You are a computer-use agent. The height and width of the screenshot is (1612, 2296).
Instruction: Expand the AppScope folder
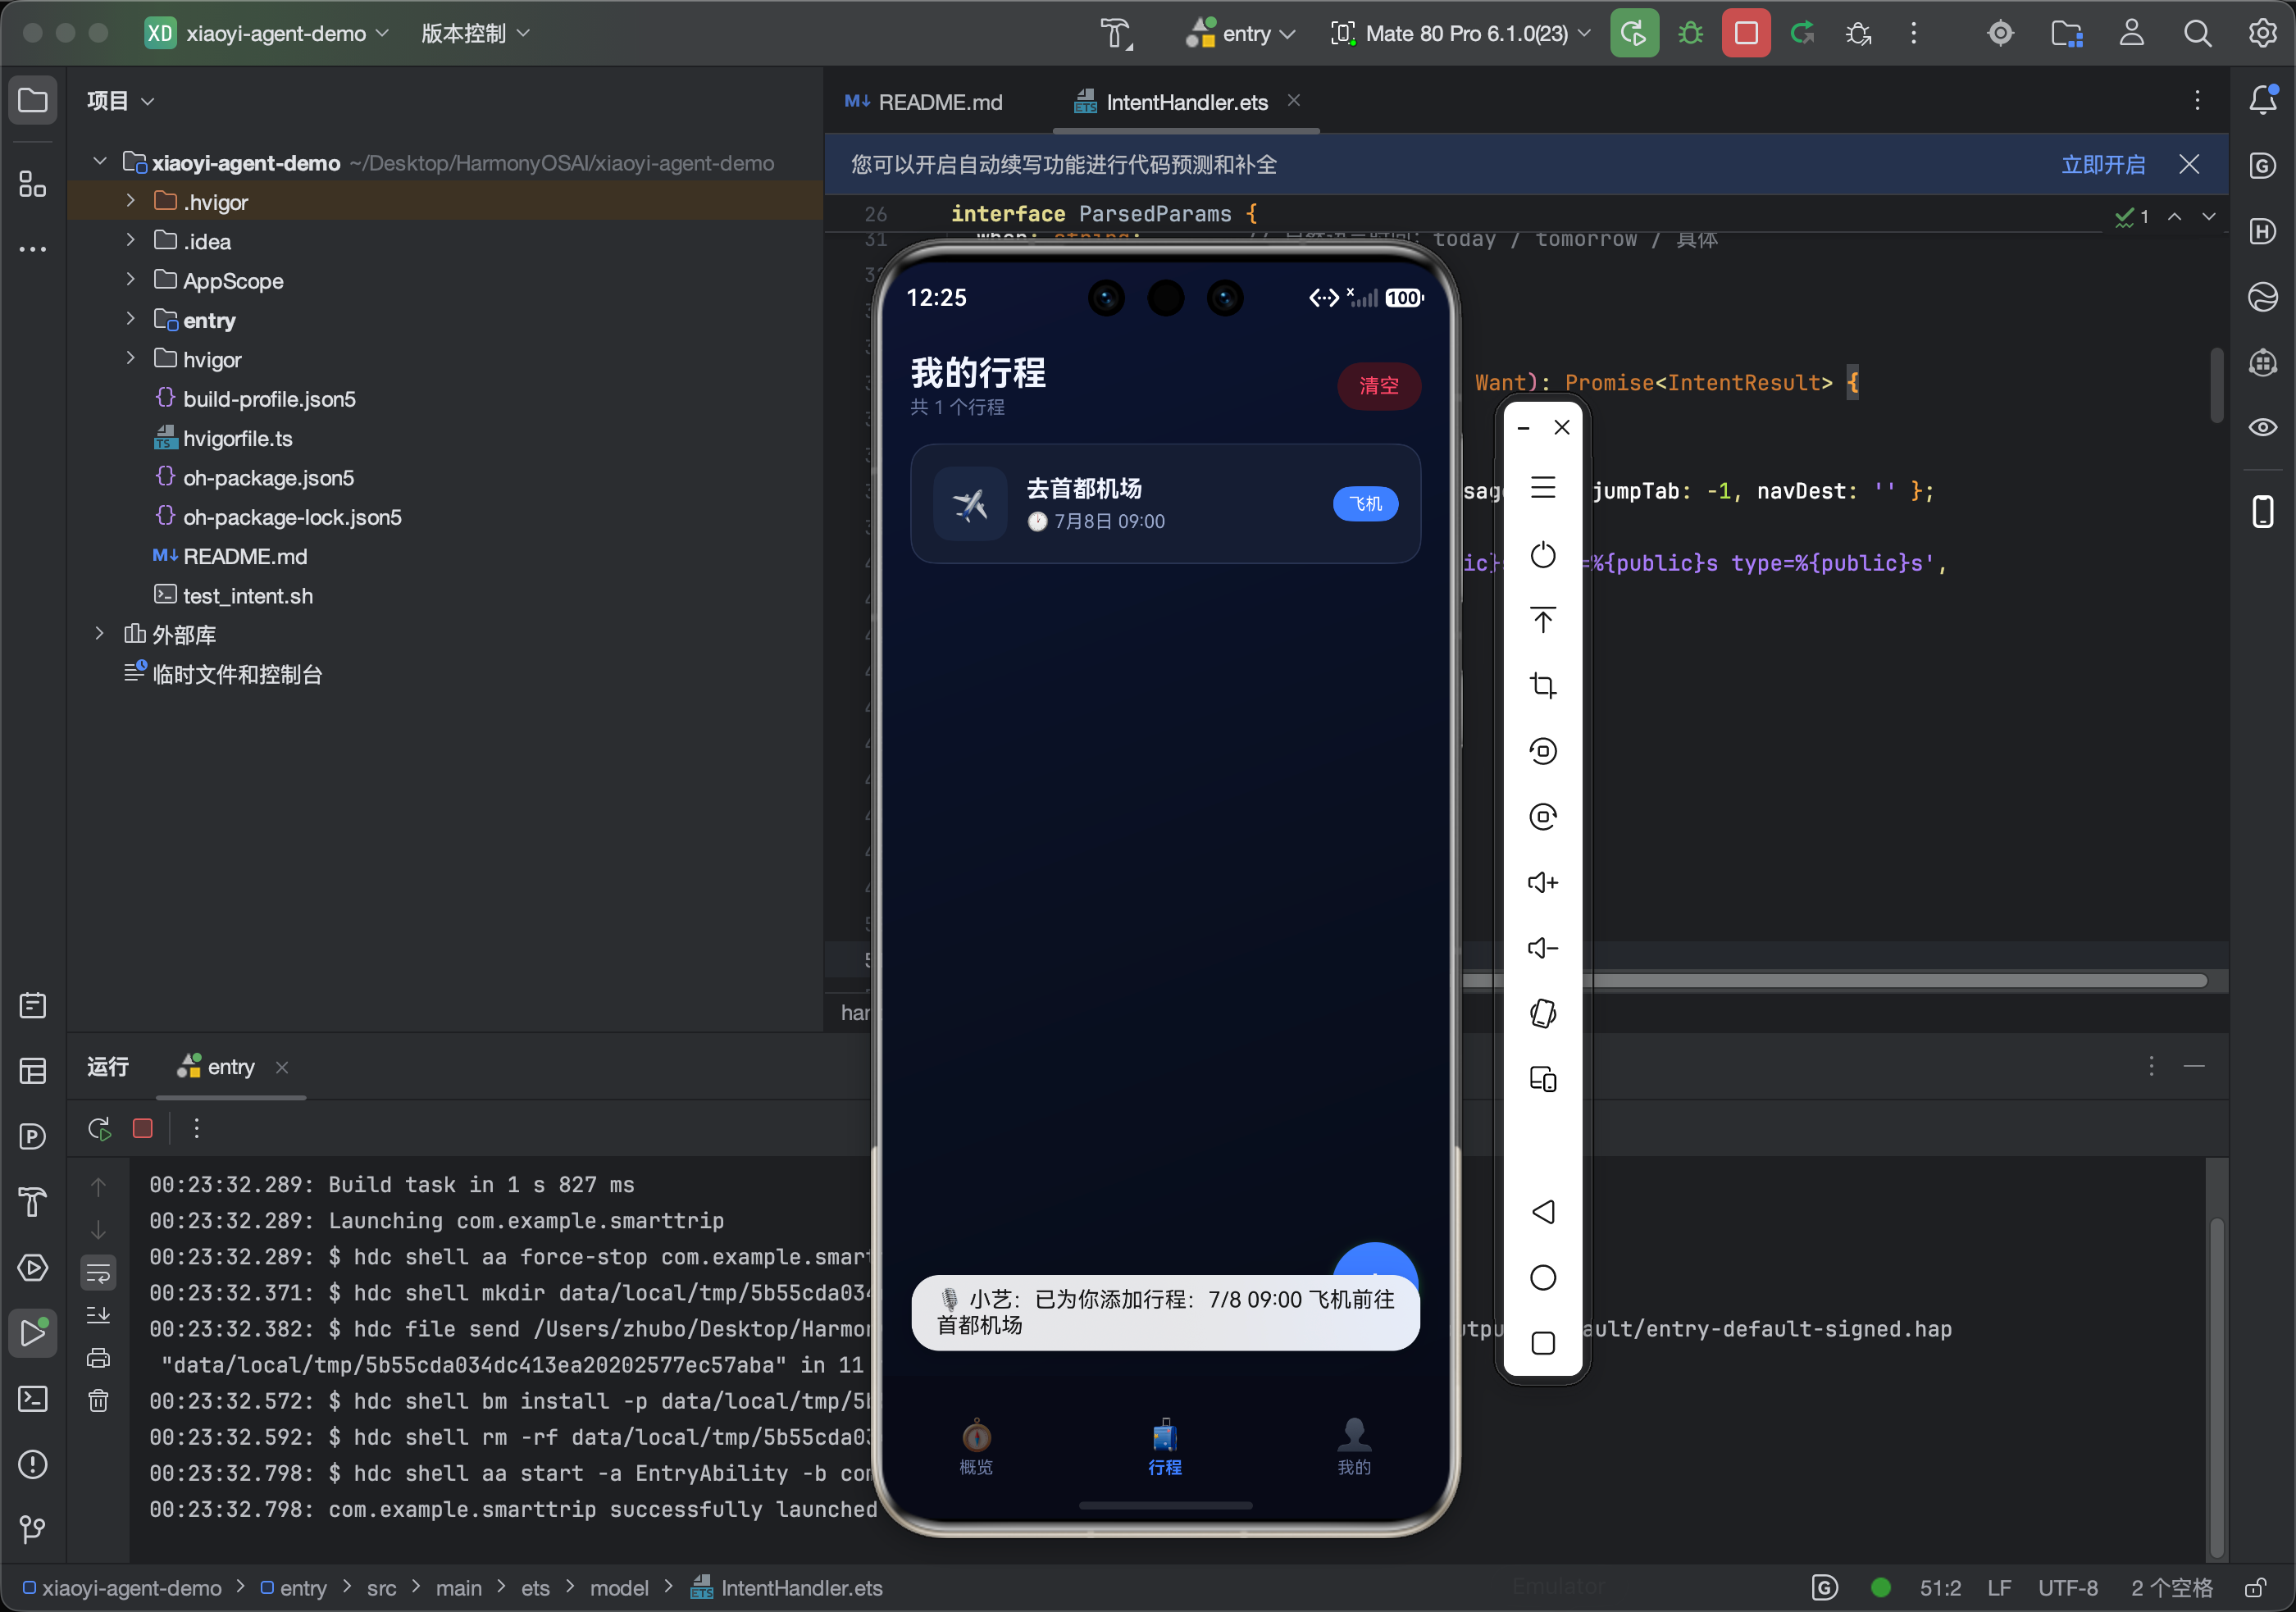coord(130,279)
